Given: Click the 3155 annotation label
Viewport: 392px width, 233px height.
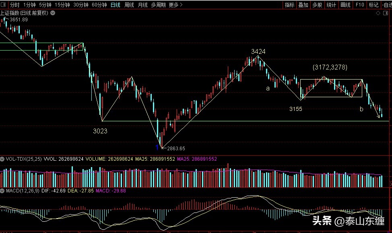Looking at the screenshot, I should [296, 109].
